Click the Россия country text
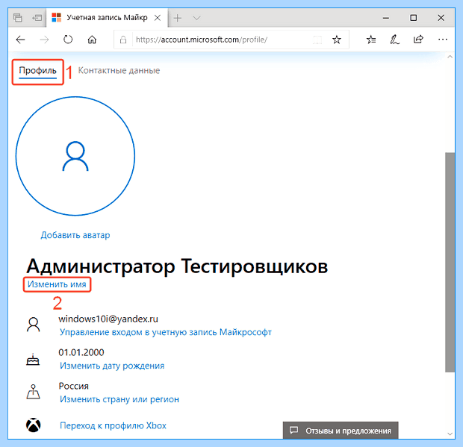The width and height of the screenshot is (463, 447). pyautogui.click(x=73, y=386)
